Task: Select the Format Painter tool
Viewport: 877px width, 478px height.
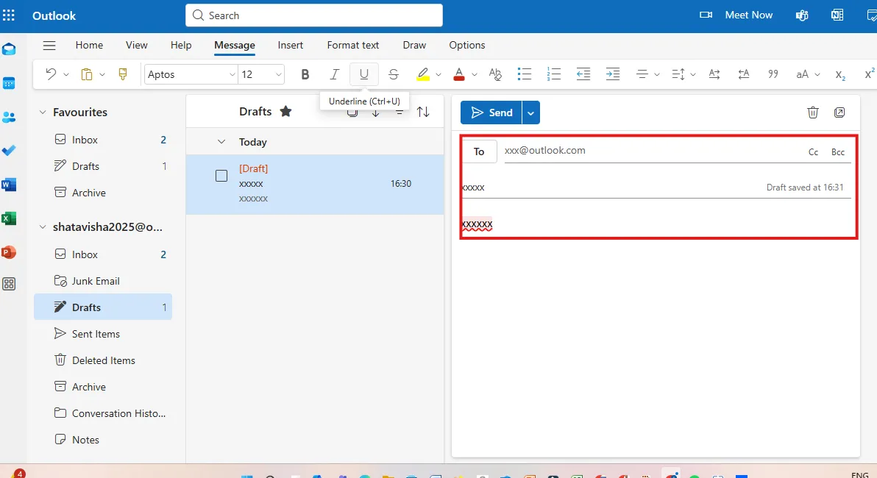Action: [123, 74]
